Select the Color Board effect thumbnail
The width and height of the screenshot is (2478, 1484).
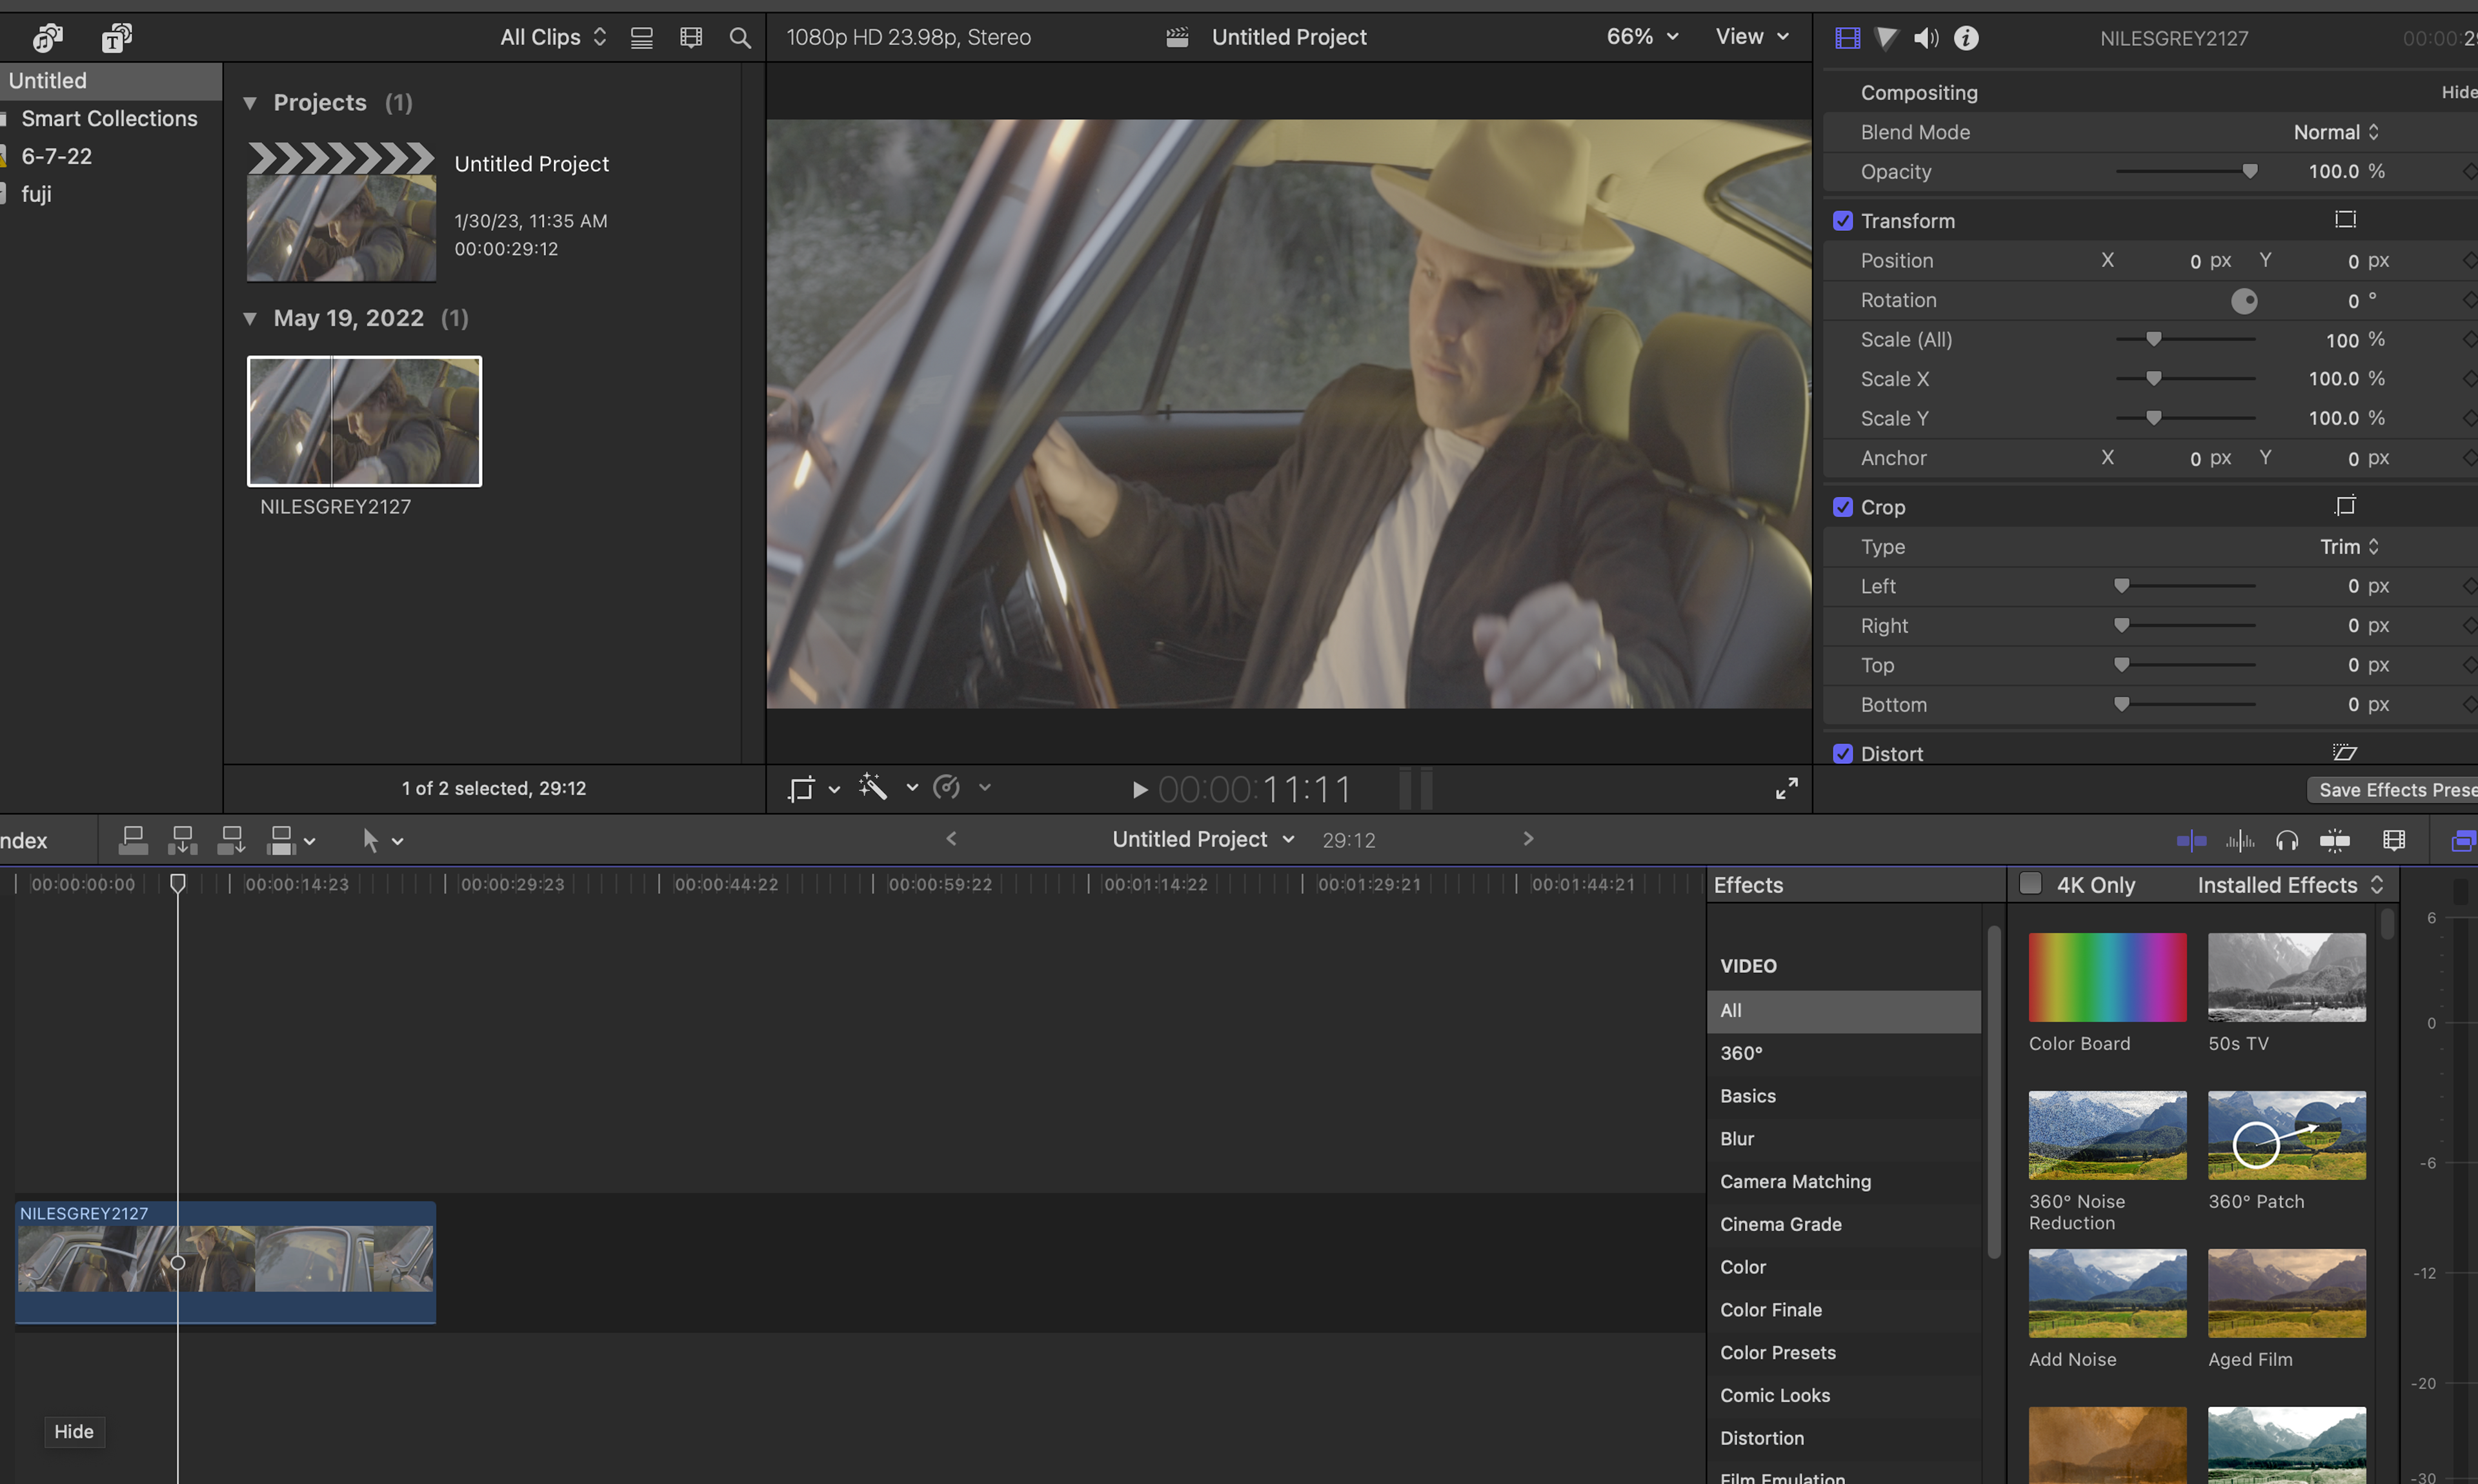tap(2107, 977)
